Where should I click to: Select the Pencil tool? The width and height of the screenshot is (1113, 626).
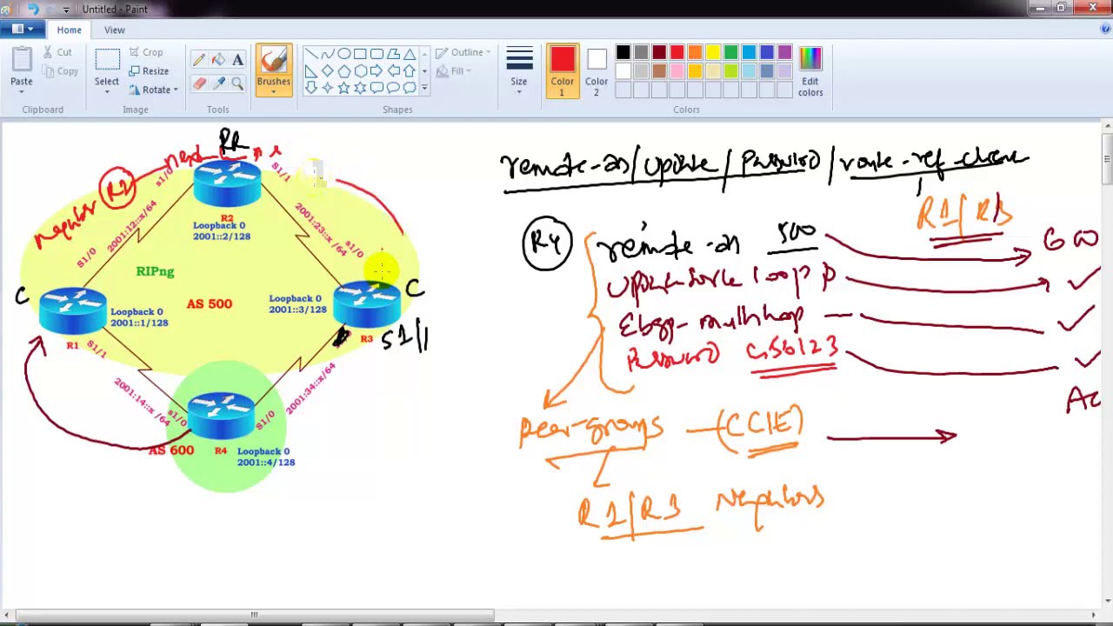(199, 60)
